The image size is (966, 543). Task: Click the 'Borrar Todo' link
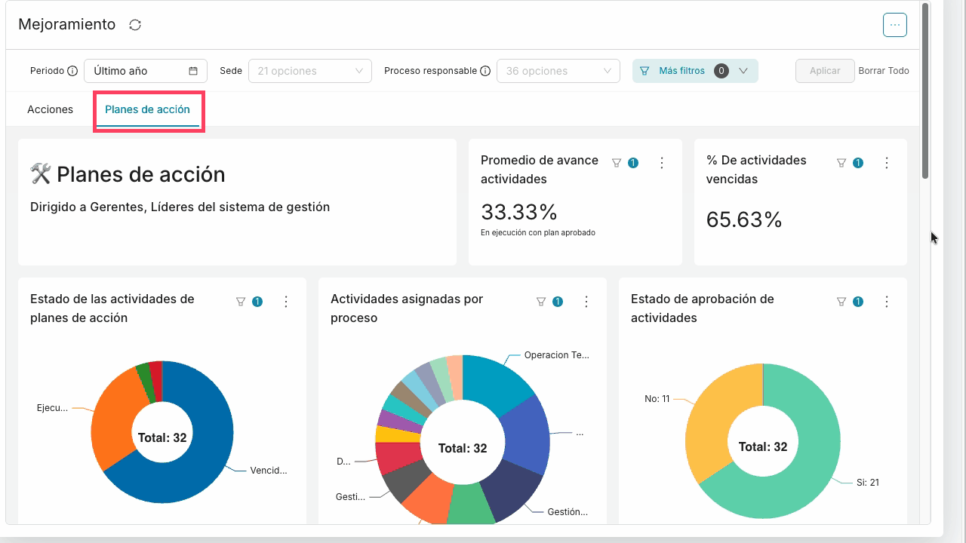pyautogui.click(x=884, y=71)
